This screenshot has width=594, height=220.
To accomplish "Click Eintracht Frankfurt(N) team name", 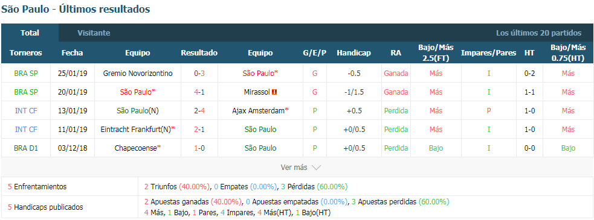I will (x=138, y=129).
